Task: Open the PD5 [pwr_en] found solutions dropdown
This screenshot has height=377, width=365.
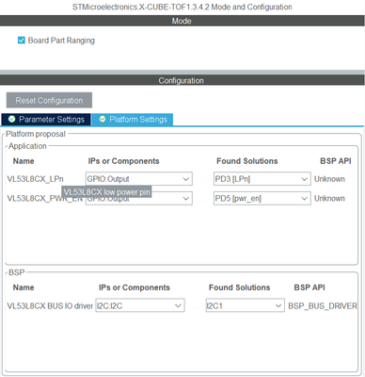Action: pos(262,198)
